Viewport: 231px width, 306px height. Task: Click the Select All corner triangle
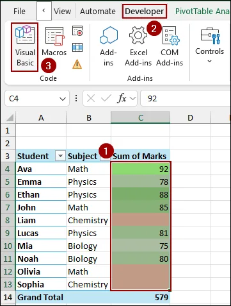pyautogui.click(x=10, y=117)
